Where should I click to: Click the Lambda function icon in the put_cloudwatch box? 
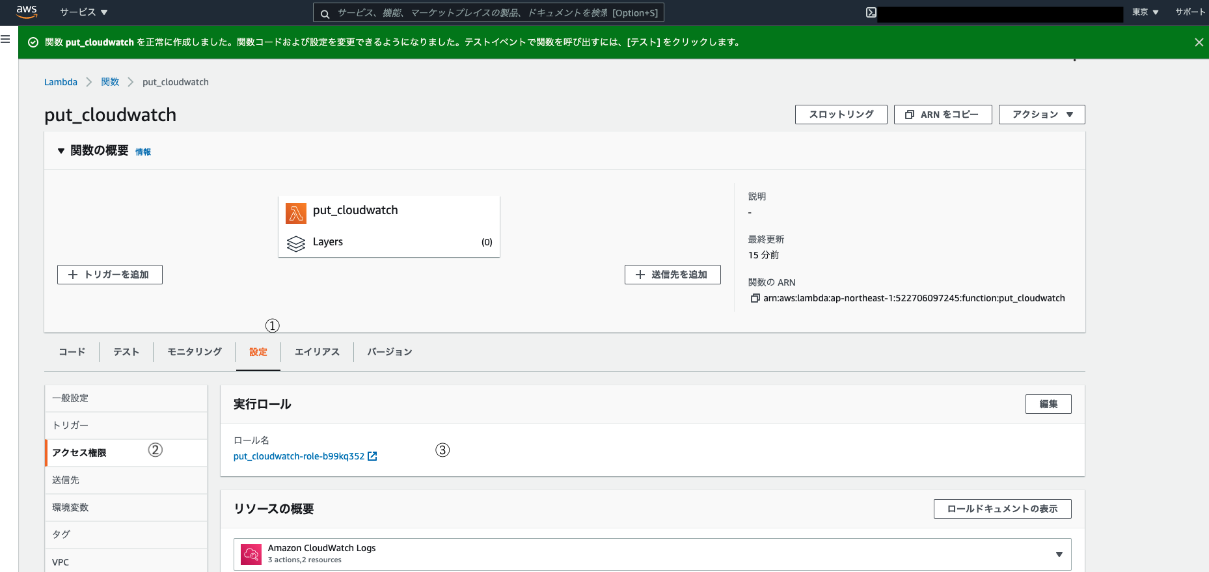pos(296,213)
